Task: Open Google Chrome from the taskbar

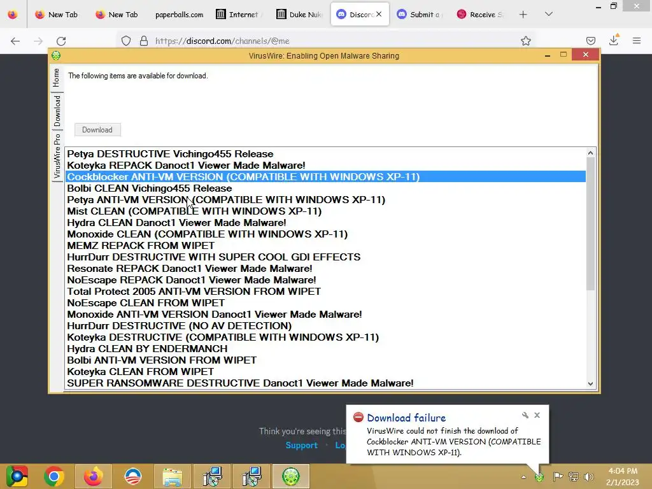Action: pyautogui.click(x=53, y=476)
